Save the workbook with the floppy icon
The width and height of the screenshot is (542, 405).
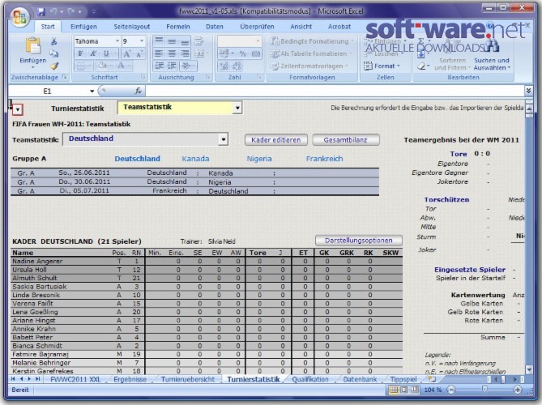pos(41,11)
